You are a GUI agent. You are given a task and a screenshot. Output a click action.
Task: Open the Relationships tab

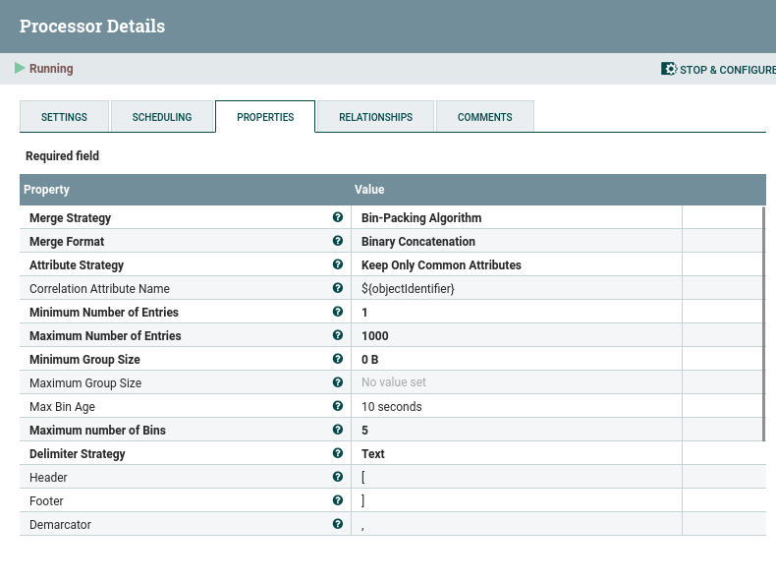(375, 117)
